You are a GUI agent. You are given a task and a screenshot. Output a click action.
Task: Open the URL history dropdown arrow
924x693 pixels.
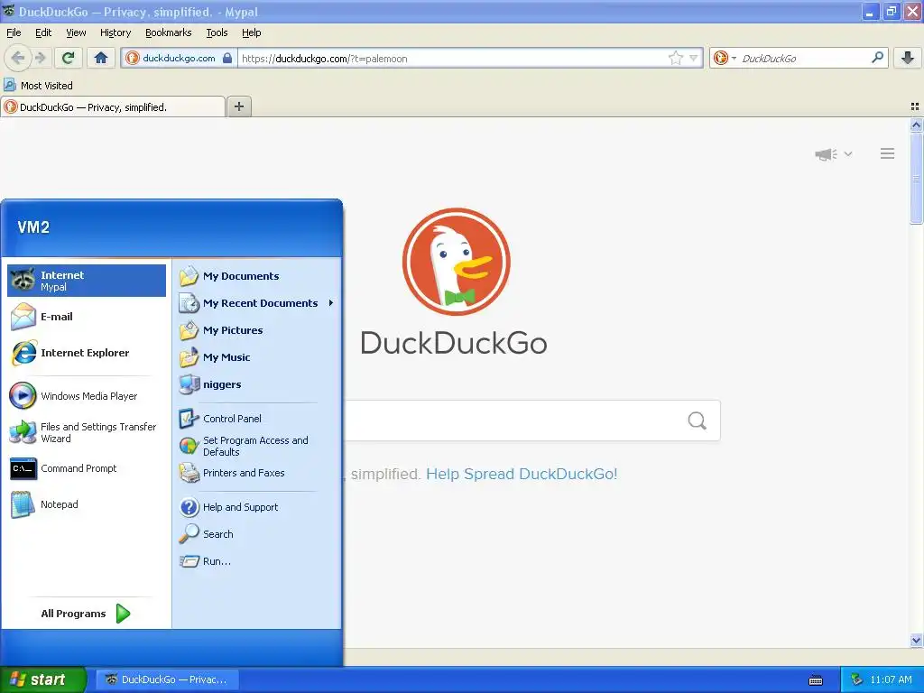pyautogui.click(x=694, y=58)
